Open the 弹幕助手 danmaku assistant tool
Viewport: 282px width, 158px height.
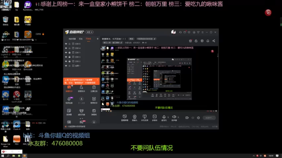[x=69, y=89]
